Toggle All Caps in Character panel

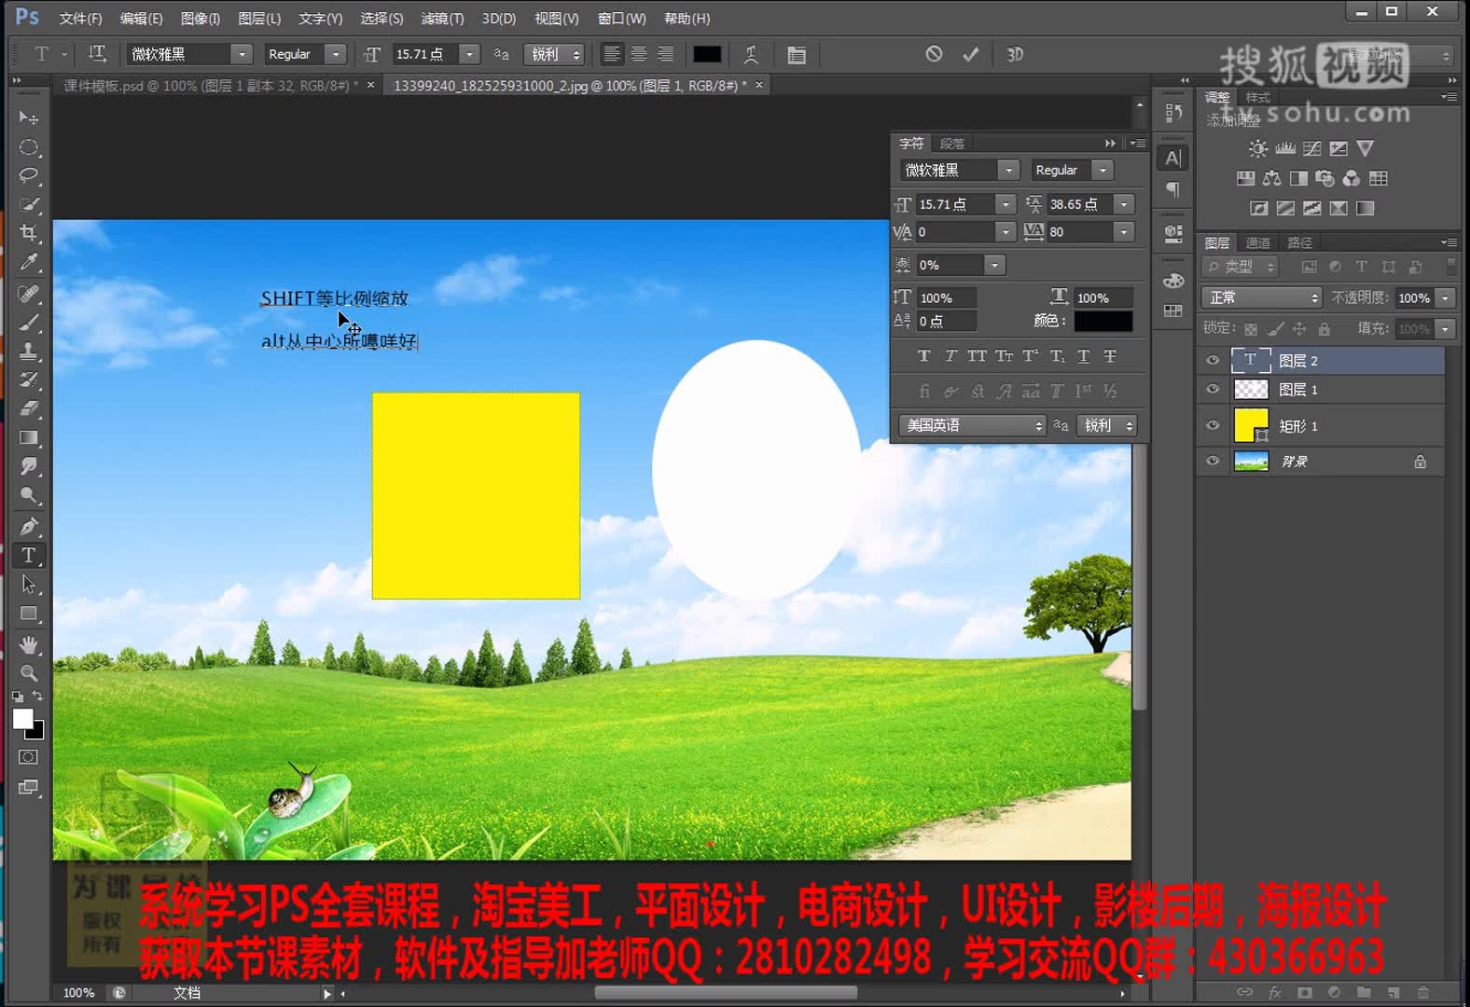tap(977, 356)
